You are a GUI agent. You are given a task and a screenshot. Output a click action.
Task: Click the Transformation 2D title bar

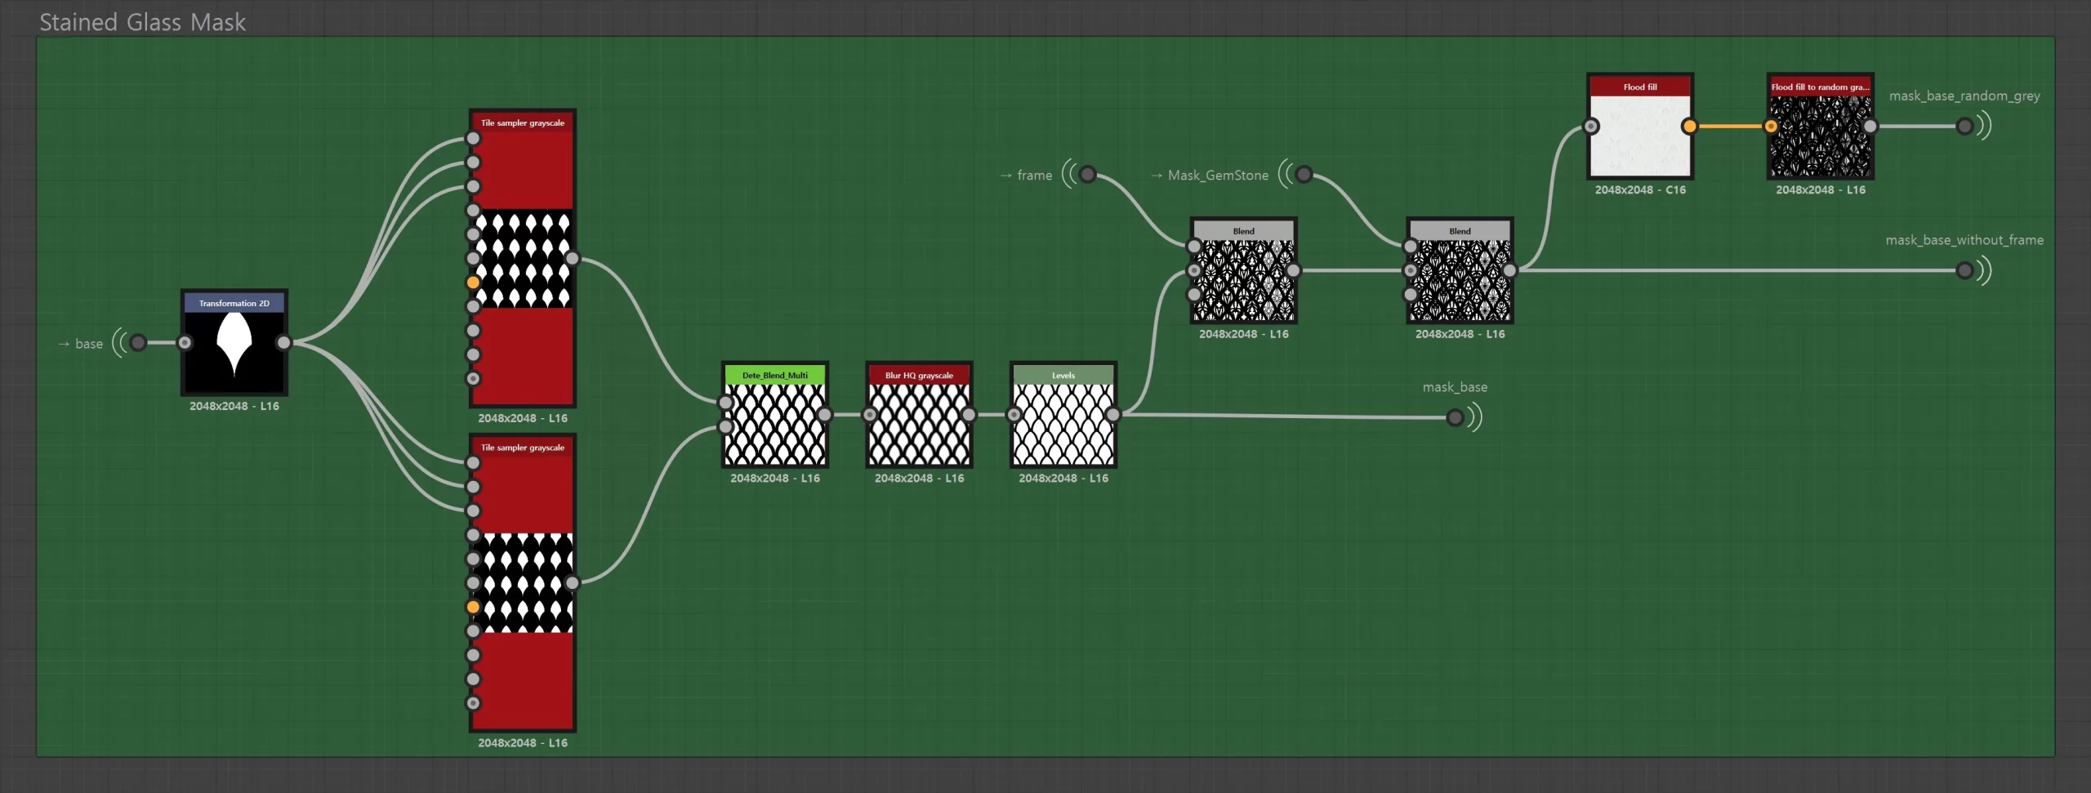[234, 303]
